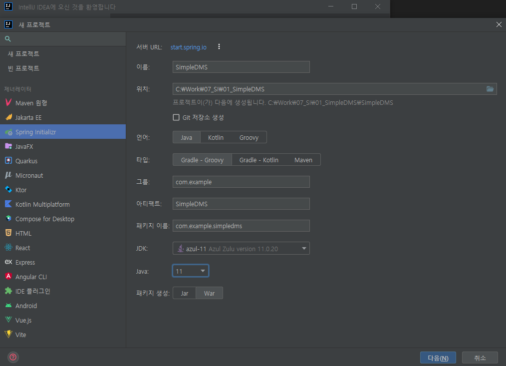
Task: Select Kotlin as the language
Action: [216, 137]
